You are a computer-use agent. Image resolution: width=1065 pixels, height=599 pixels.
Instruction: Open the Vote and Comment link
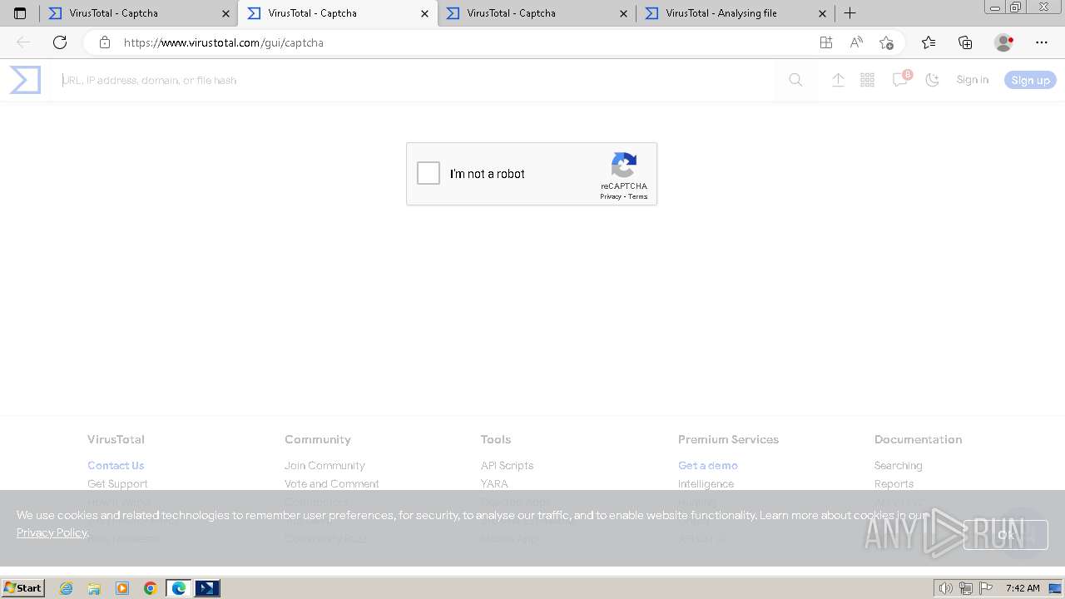331,484
